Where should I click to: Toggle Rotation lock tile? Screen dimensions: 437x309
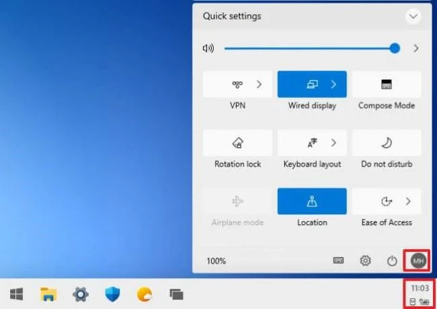click(x=237, y=143)
